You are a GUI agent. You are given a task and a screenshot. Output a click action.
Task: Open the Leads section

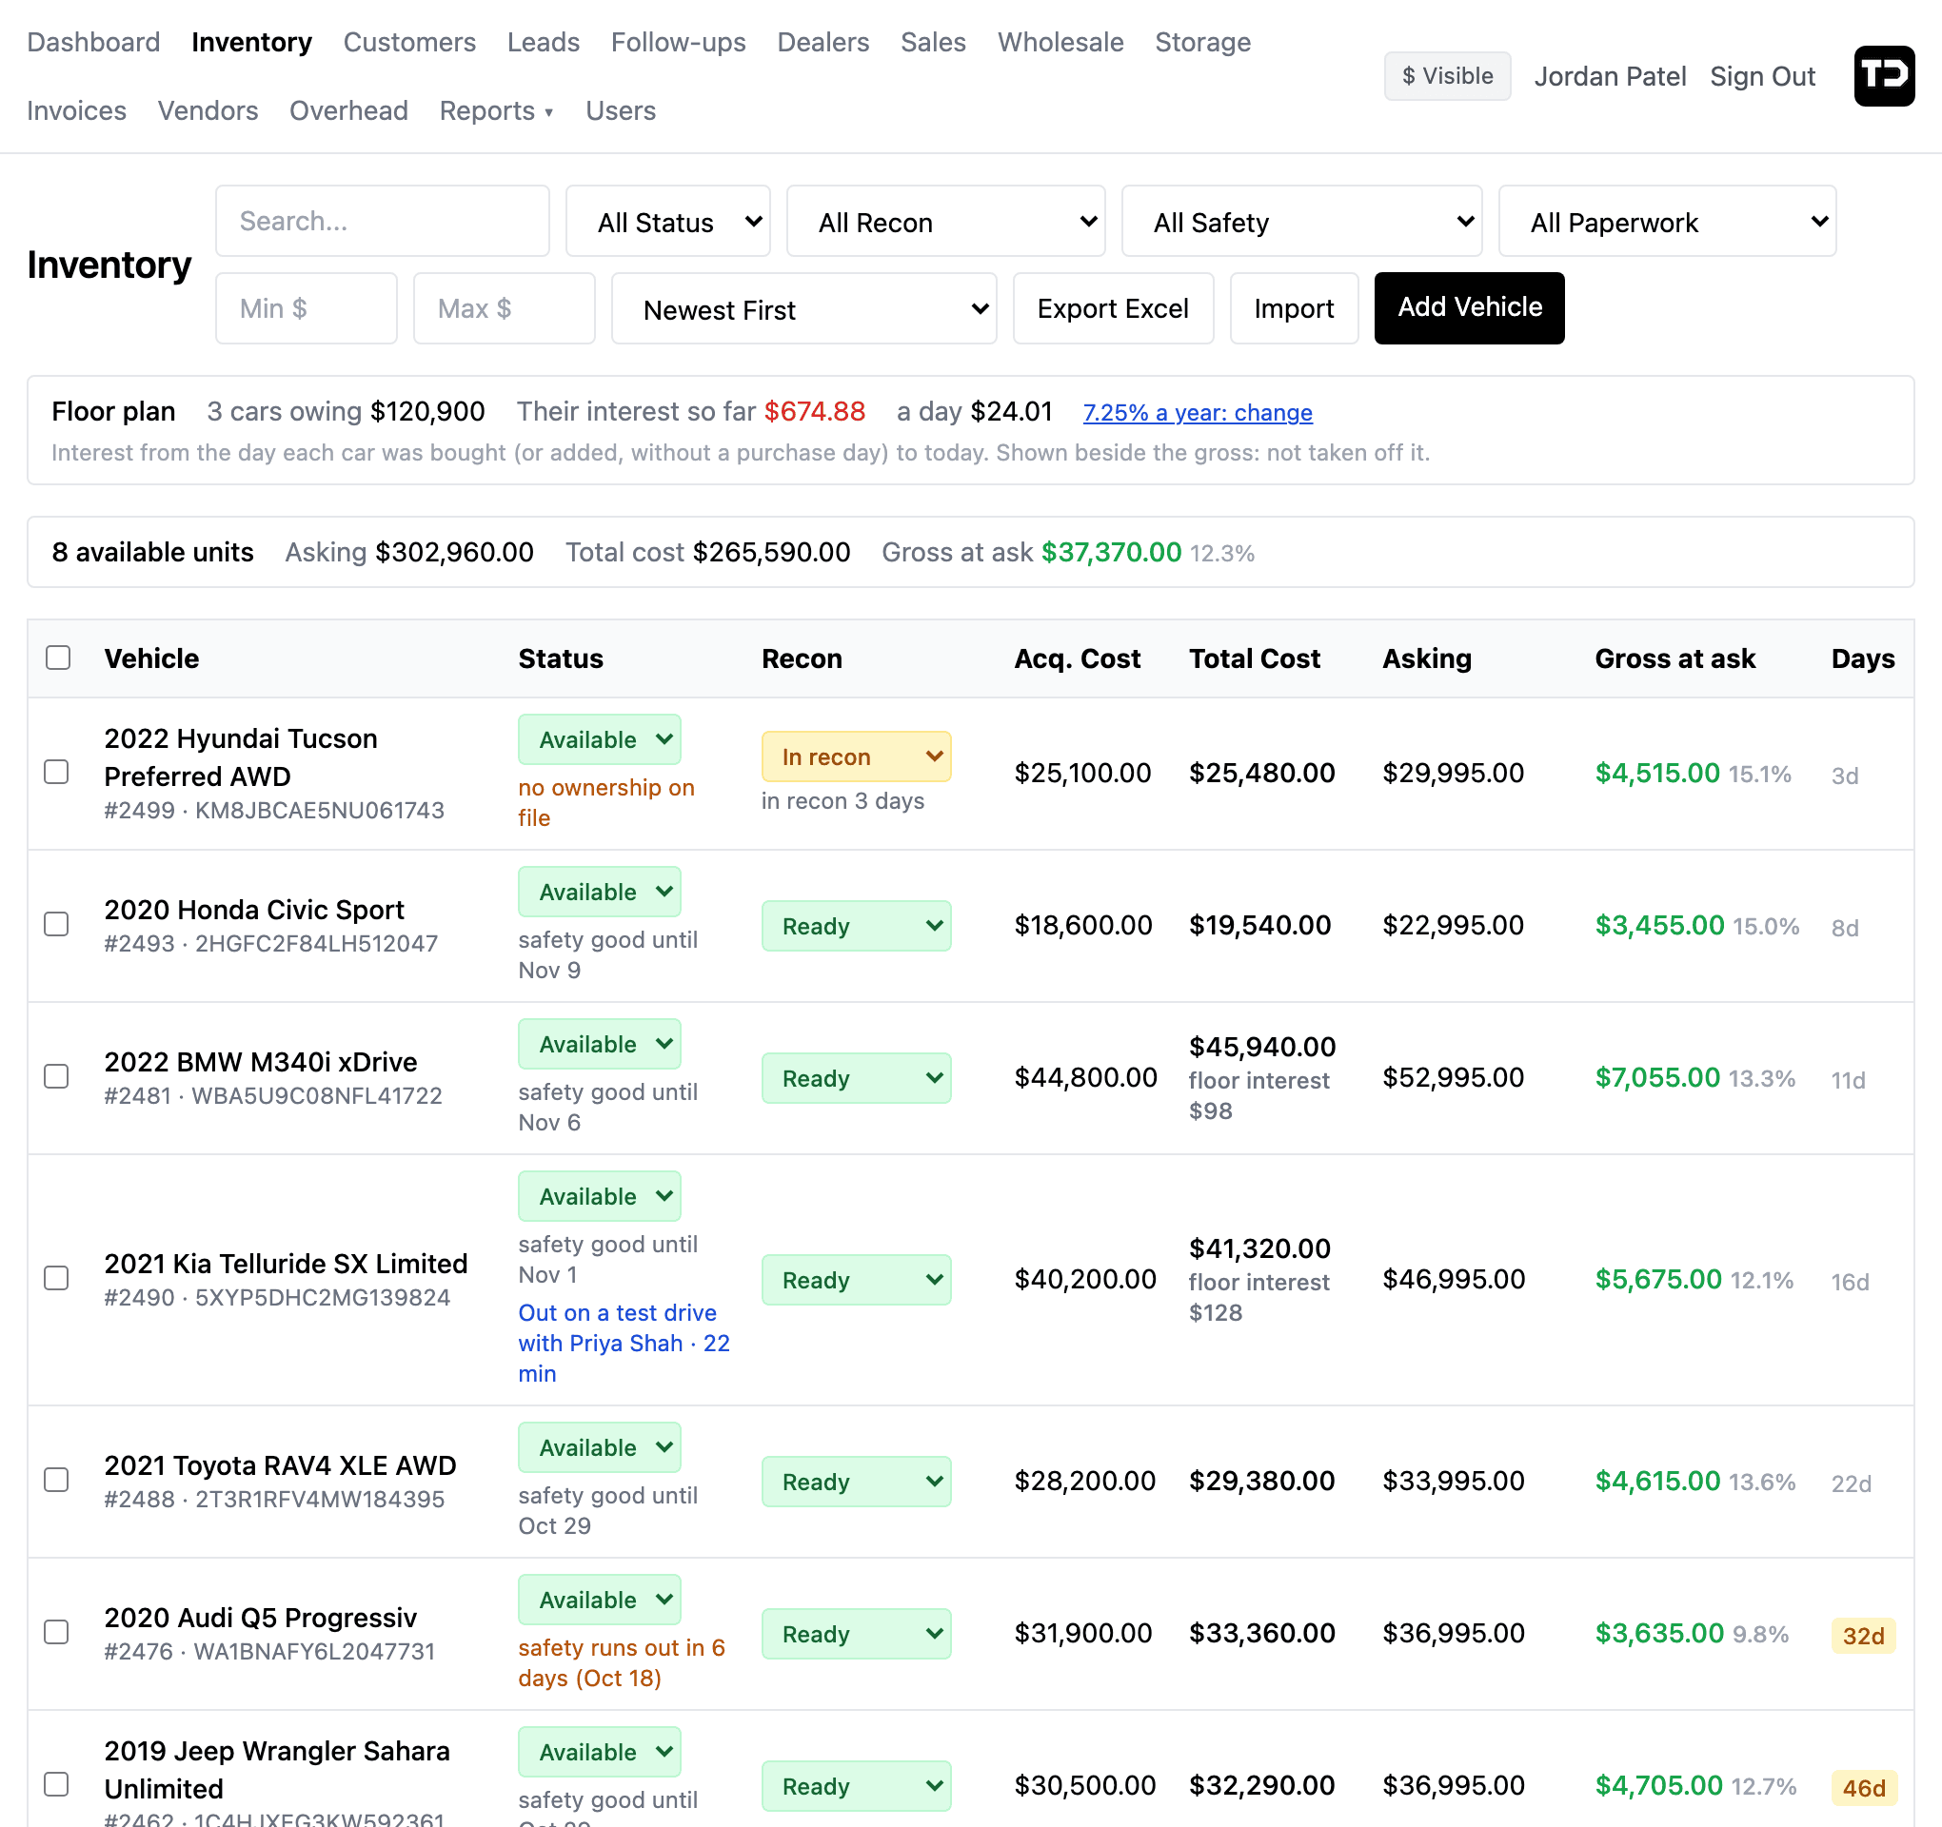pyautogui.click(x=544, y=42)
